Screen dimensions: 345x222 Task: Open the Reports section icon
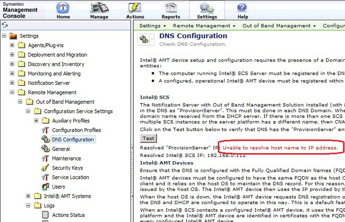click(x=171, y=7)
